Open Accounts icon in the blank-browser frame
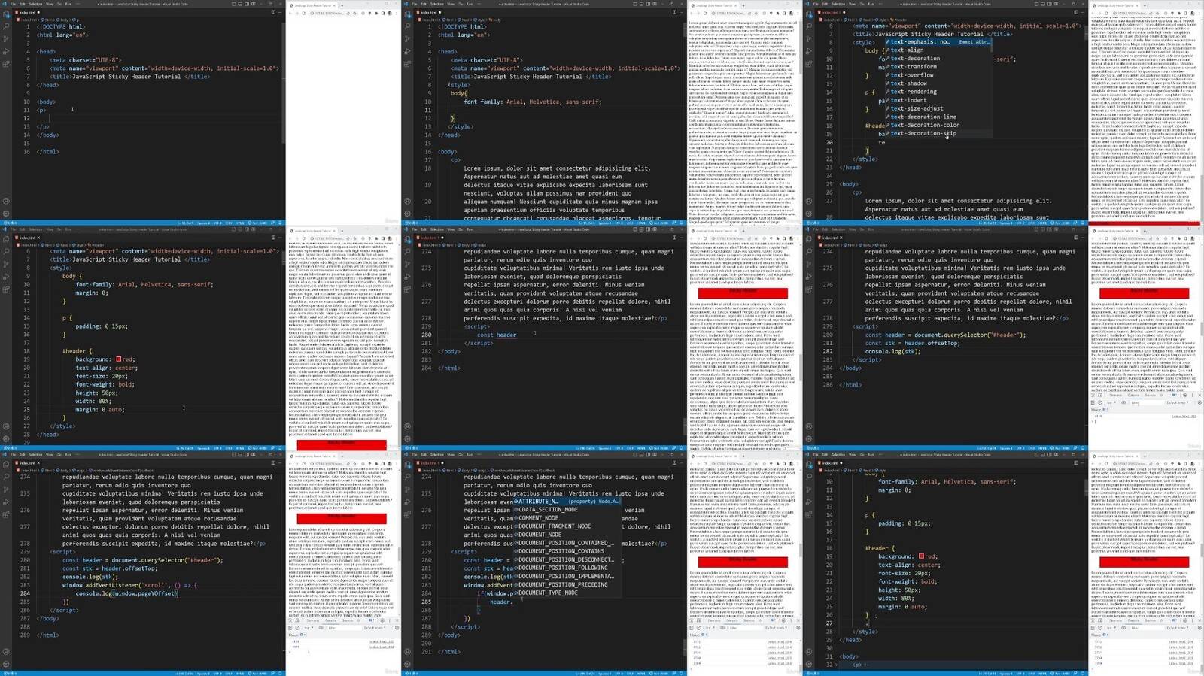The height and width of the screenshot is (676, 1204). click(x=6, y=202)
